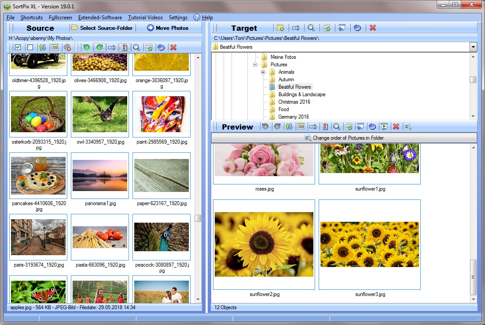This screenshot has width=485, height=325.
Task: Toggle the thumbnail grid view in Preview toolbar
Action: (301, 126)
